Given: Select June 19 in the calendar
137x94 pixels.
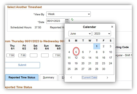Looking at the screenshot, I should pos(76,63).
